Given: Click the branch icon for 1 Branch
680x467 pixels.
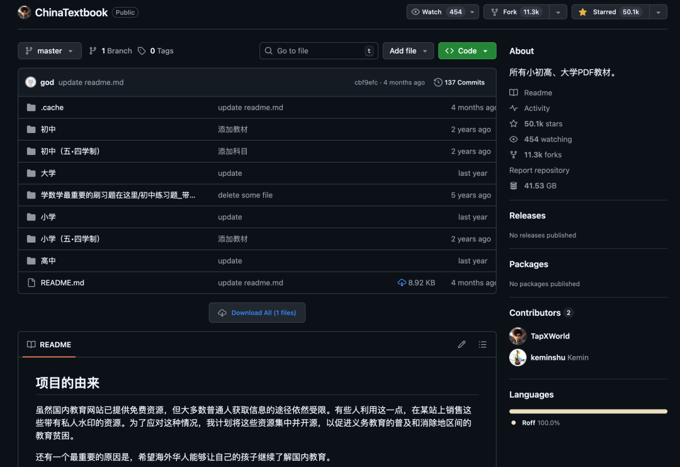Looking at the screenshot, I should click(93, 51).
